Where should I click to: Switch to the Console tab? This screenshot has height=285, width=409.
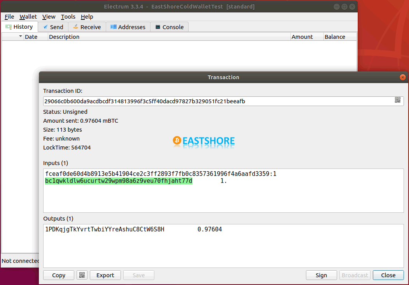point(170,27)
